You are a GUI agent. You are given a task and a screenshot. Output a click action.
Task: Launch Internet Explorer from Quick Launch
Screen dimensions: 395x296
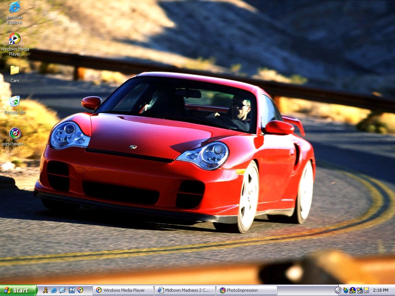tap(54, 290)
